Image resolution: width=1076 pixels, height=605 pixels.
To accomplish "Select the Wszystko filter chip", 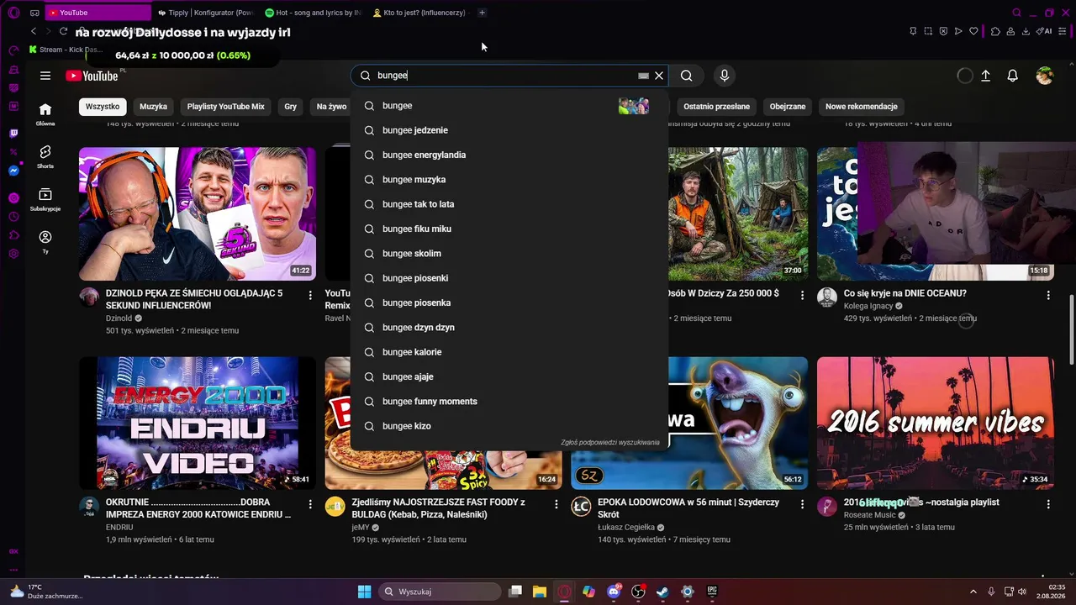I will (103, 107).
